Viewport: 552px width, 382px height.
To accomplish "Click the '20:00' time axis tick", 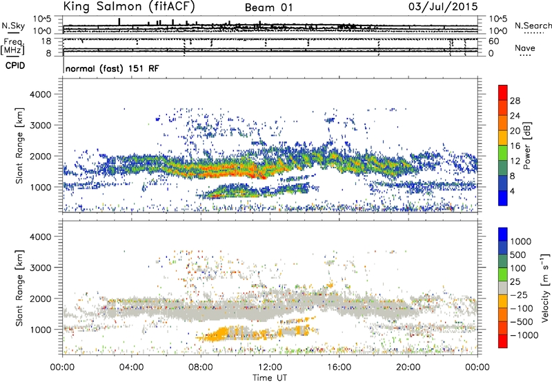I will coord(408,368).
